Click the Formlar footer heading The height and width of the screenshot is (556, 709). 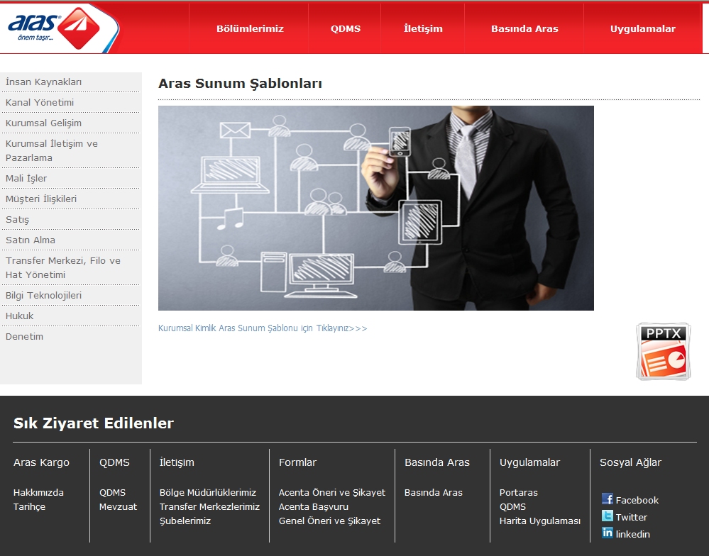coord(297,462)
